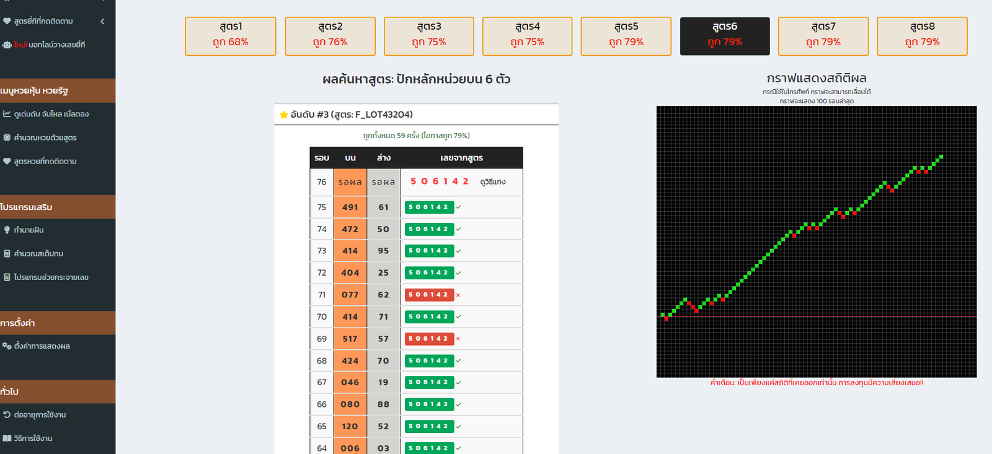Switch to the สูตร8 tab
This screenshot has width=992, height=454.
(923, 36)
